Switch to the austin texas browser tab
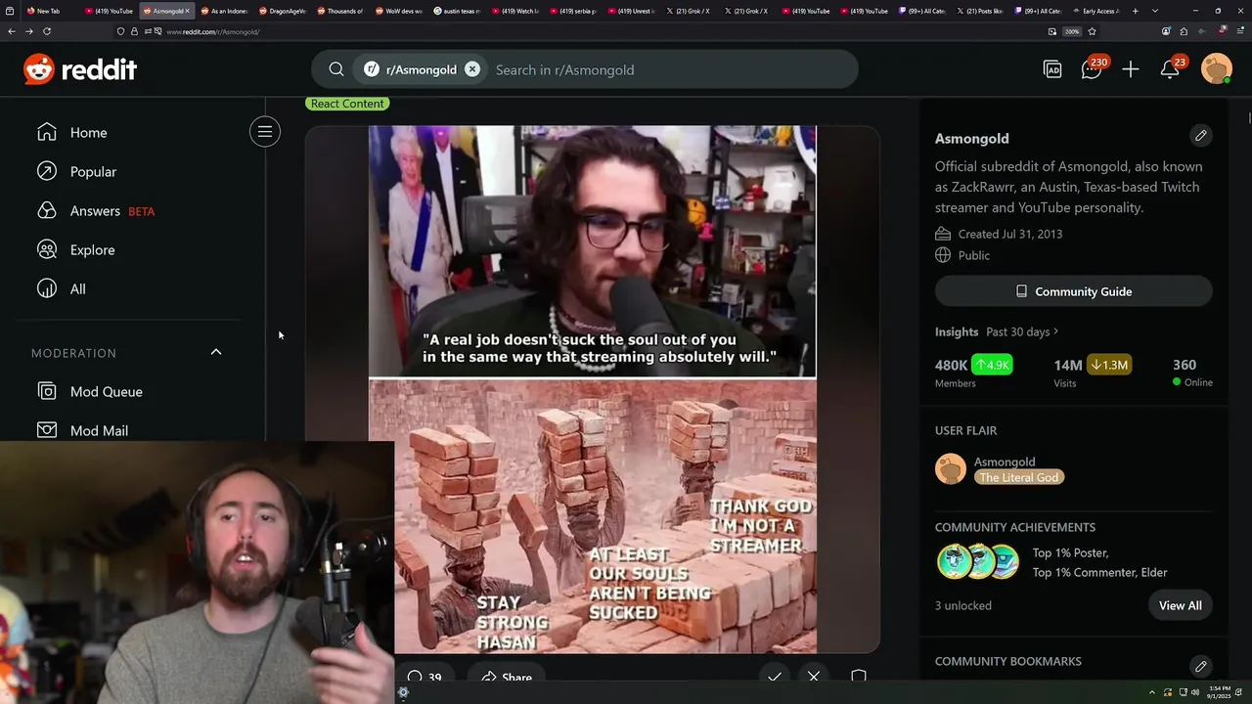This screenshot has height=704, width=1252. [x=456, y=11]
